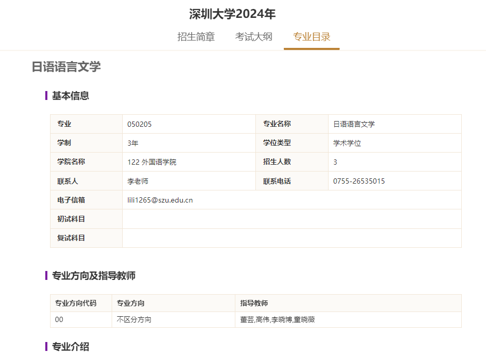The width and height of the screenshot is (486, 362).
Task: Click the 专业名称 label cell
Action: coord(292,124)
